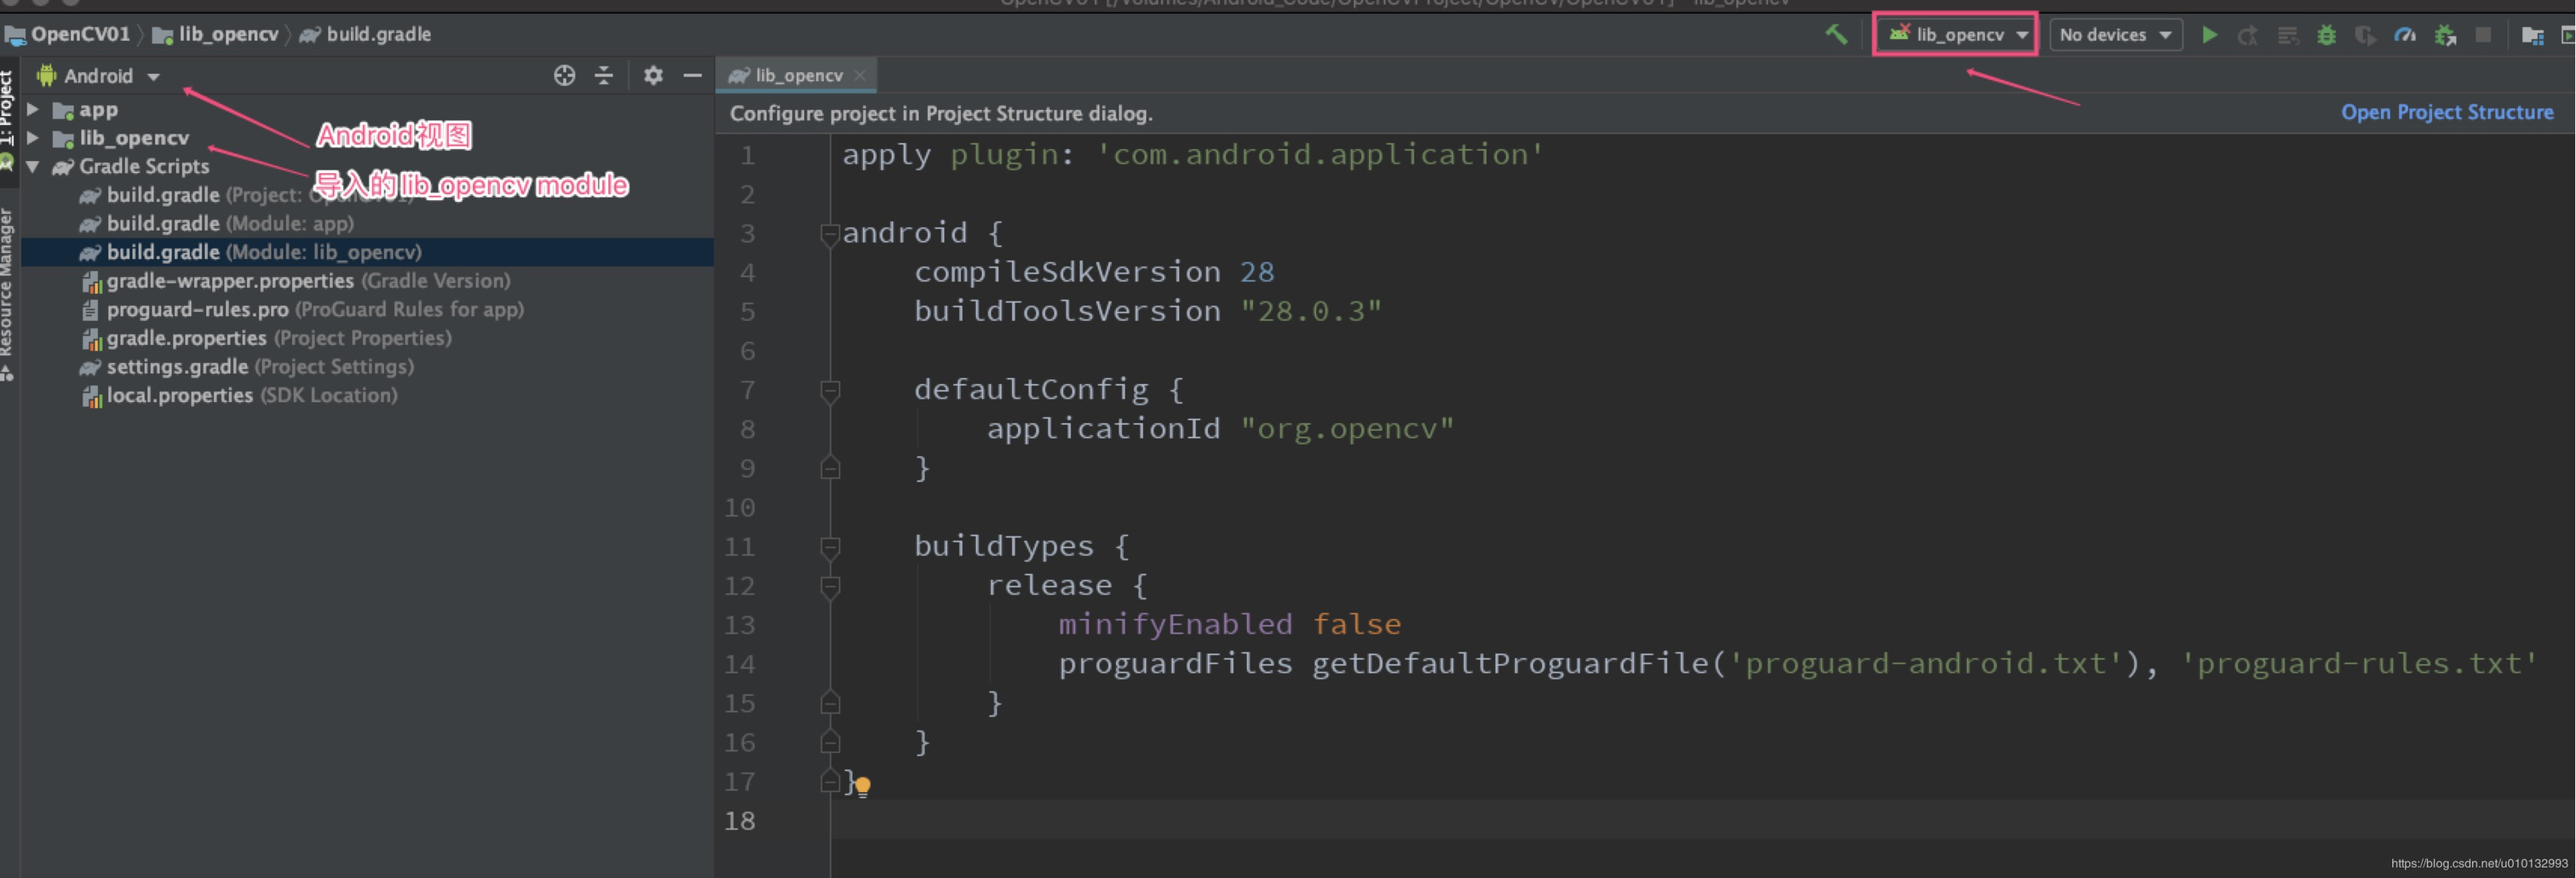Toggle fold marker at defaultConfig line
2576x878 pixels.
[829, 390]
